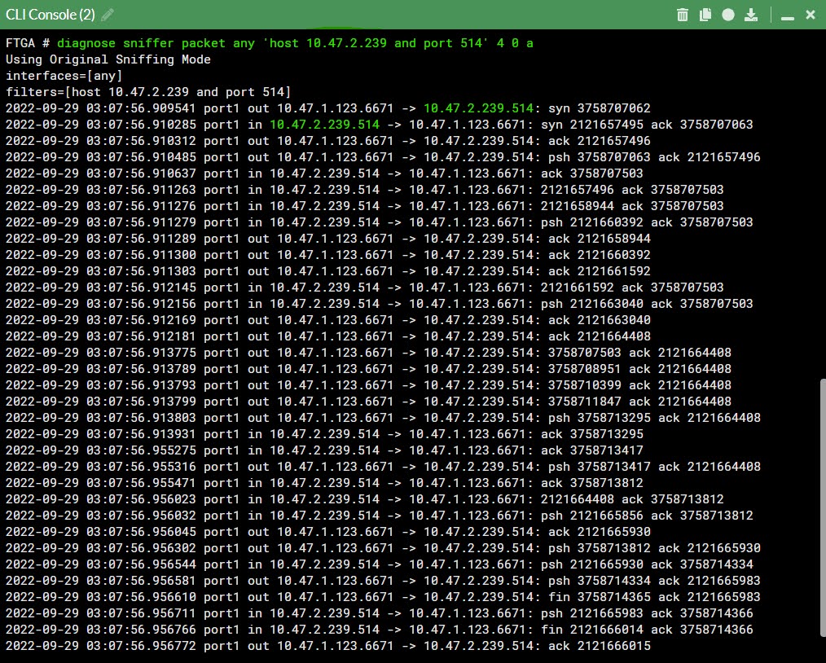Edit the CLI Console (2) title

tap(108, 15)
